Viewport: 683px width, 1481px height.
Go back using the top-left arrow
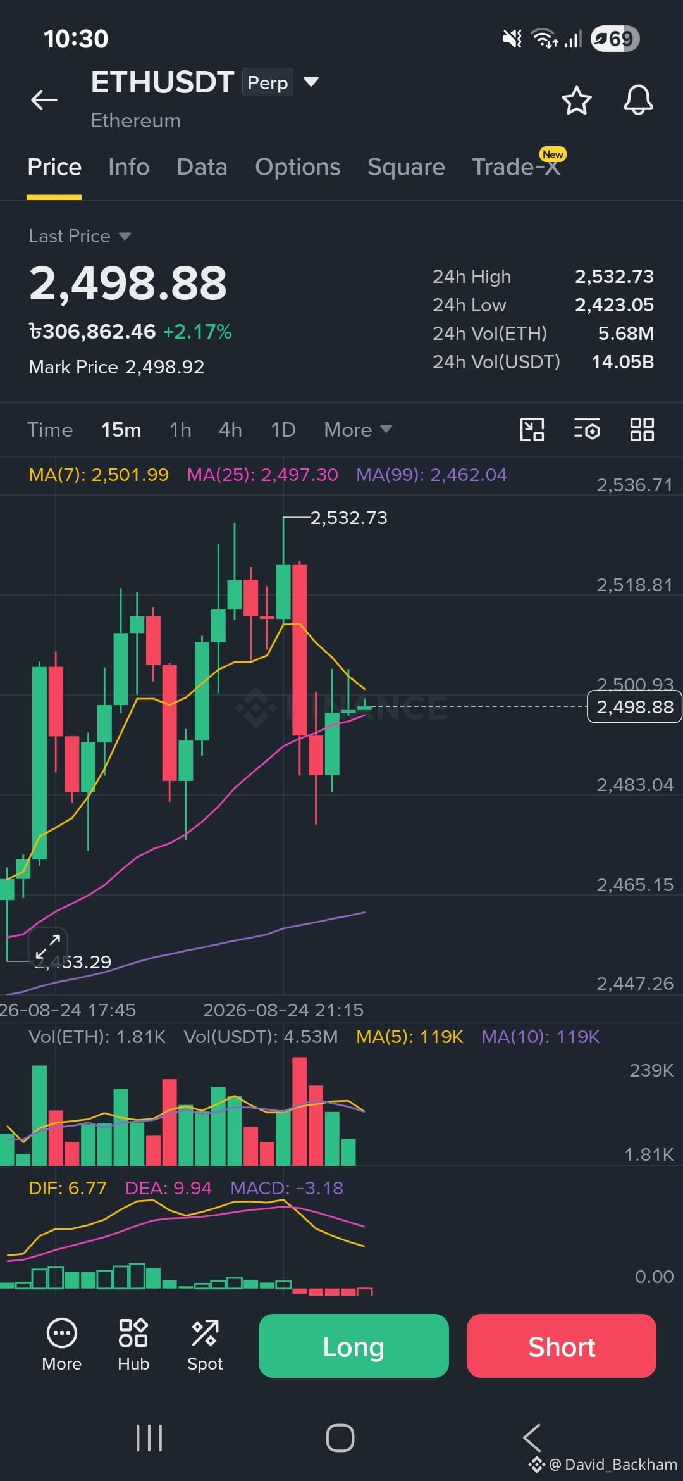44,100
